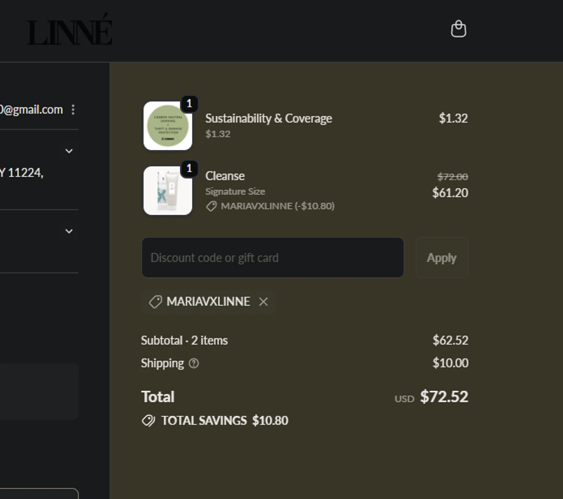The width and height of the screenshot is (563, 499).
Task: Click the tag icon next to TOTAL SAVINGS
Action: 148,421
